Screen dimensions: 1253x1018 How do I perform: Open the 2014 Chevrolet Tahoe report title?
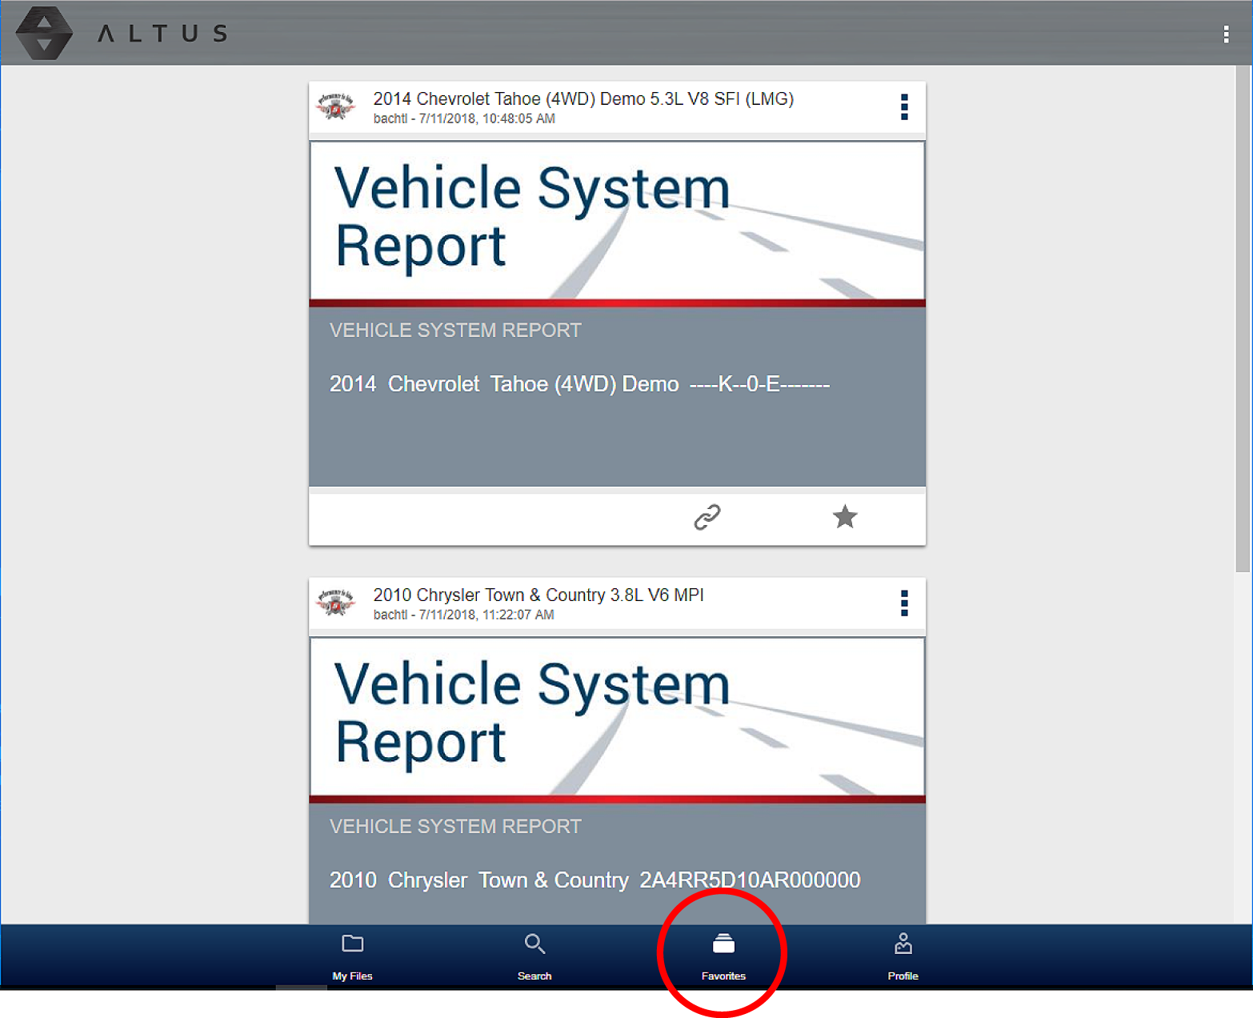[x=582, y=99]
